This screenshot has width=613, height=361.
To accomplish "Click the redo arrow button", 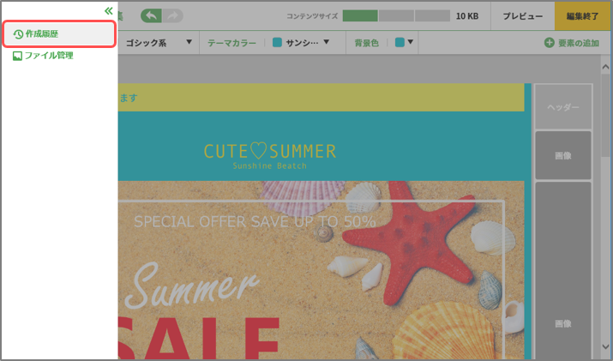I will pyautogui.click(x=172, y=16).
